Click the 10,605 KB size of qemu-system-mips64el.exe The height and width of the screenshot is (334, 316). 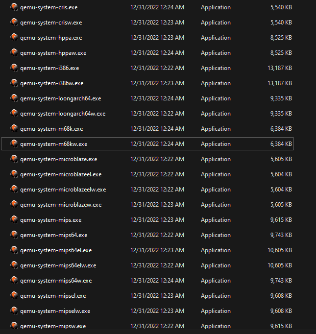pos(280,250)
